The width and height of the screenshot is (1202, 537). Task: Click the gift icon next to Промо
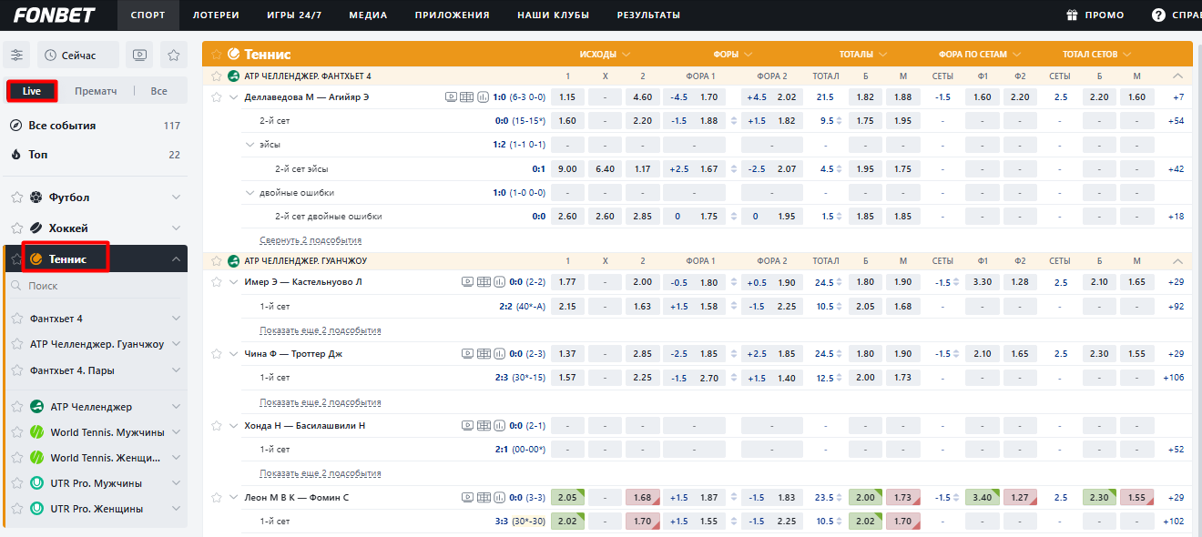click(1072, 15)
